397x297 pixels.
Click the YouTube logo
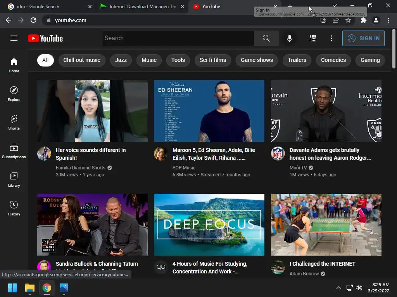[45, 38]
